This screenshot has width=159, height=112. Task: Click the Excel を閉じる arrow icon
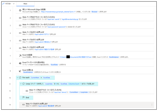(x=20, y=71)
